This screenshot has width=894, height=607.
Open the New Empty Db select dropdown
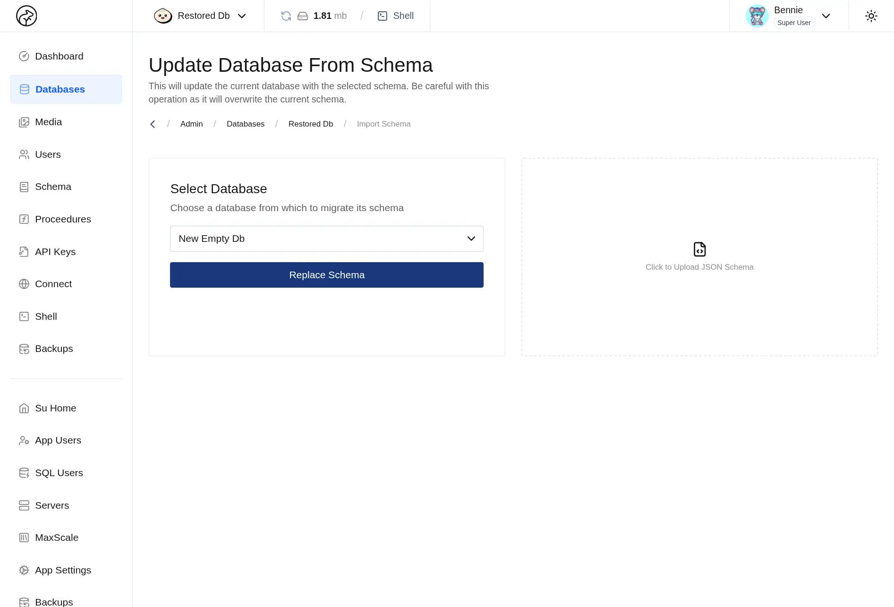pyautogui.click(x=326, y=239)
